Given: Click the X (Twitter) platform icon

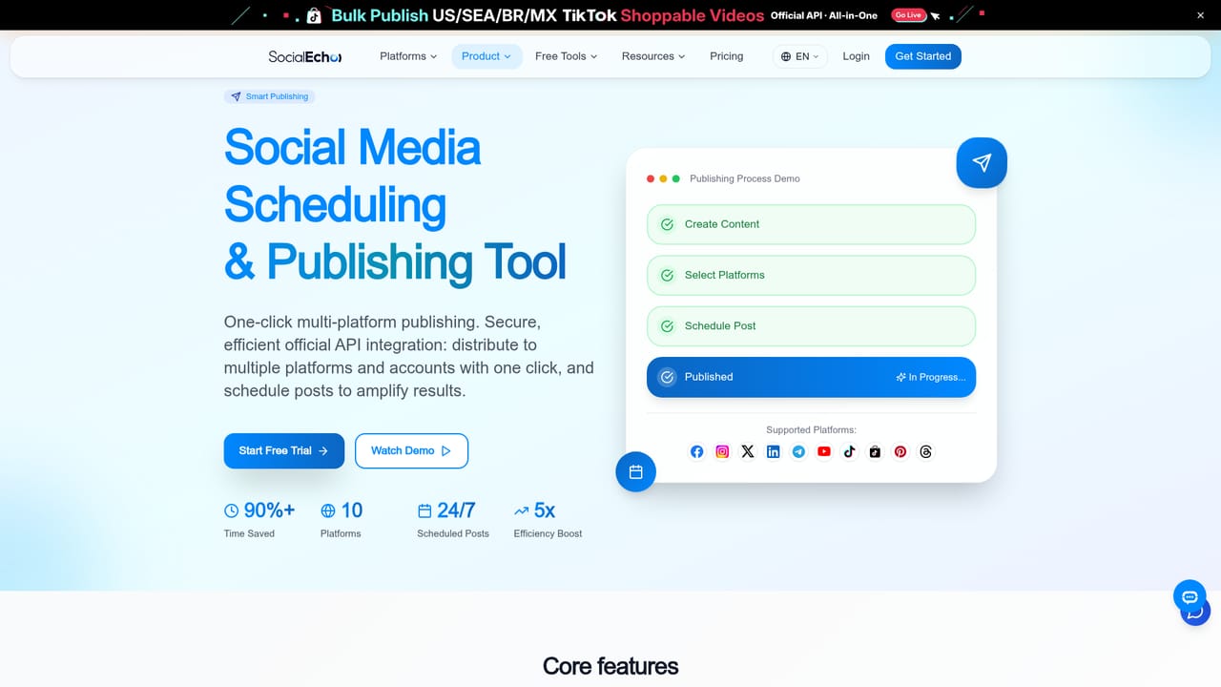Looking at the screenshot, I should pyautogui.click(x=748, y=451).
